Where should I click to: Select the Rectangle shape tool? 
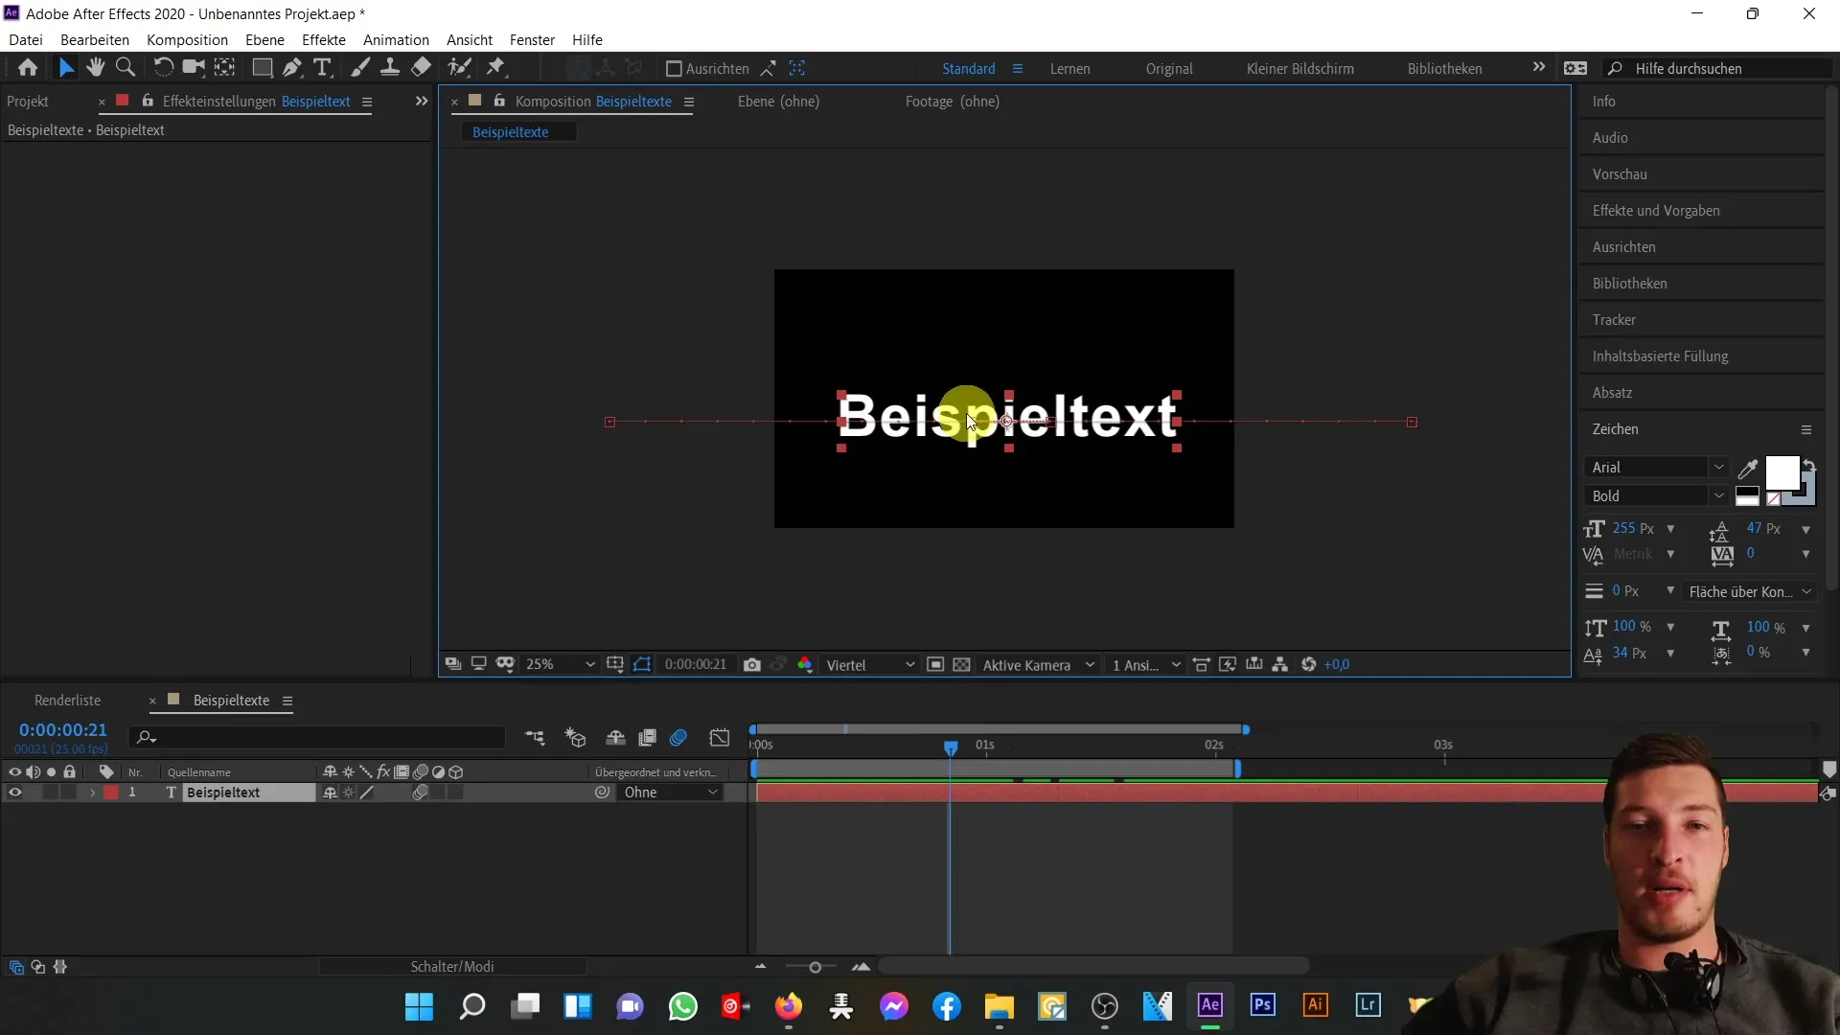coord(261,68)
